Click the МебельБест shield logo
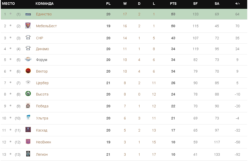Screen dimensions: 250x161 click(x=28, y=26)
